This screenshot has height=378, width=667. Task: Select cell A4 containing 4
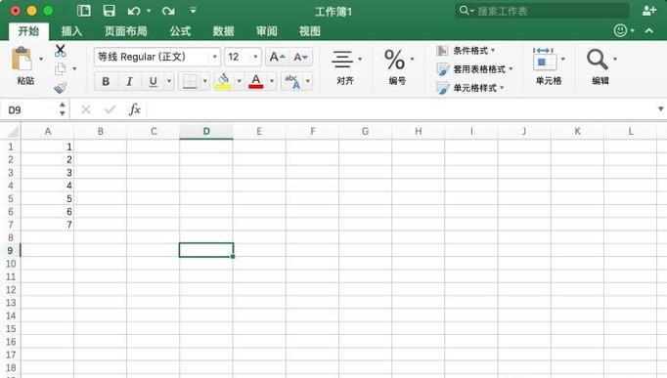tap(48, 186)
